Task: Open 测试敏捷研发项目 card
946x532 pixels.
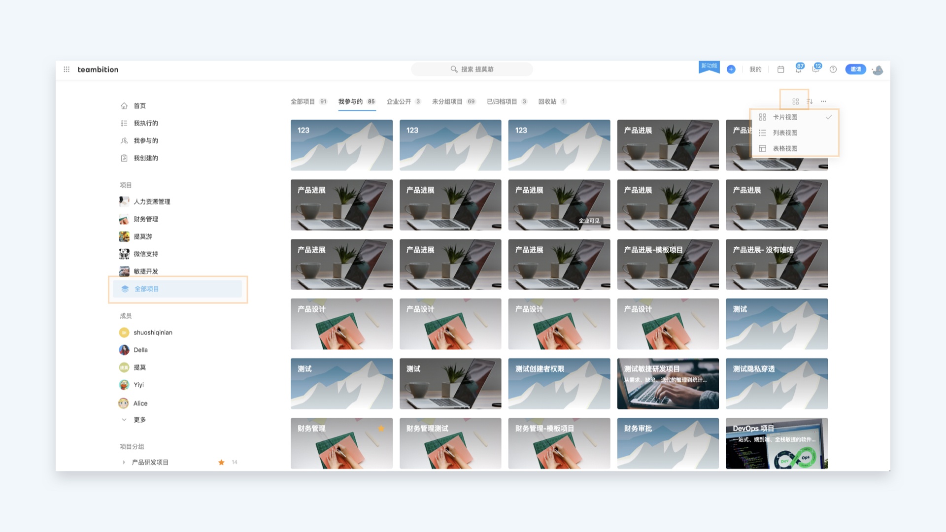Action: (668, 384)
